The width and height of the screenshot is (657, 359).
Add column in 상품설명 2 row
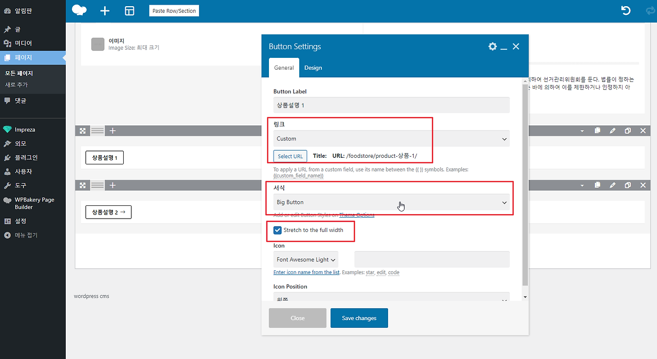[x=113, y=185]
